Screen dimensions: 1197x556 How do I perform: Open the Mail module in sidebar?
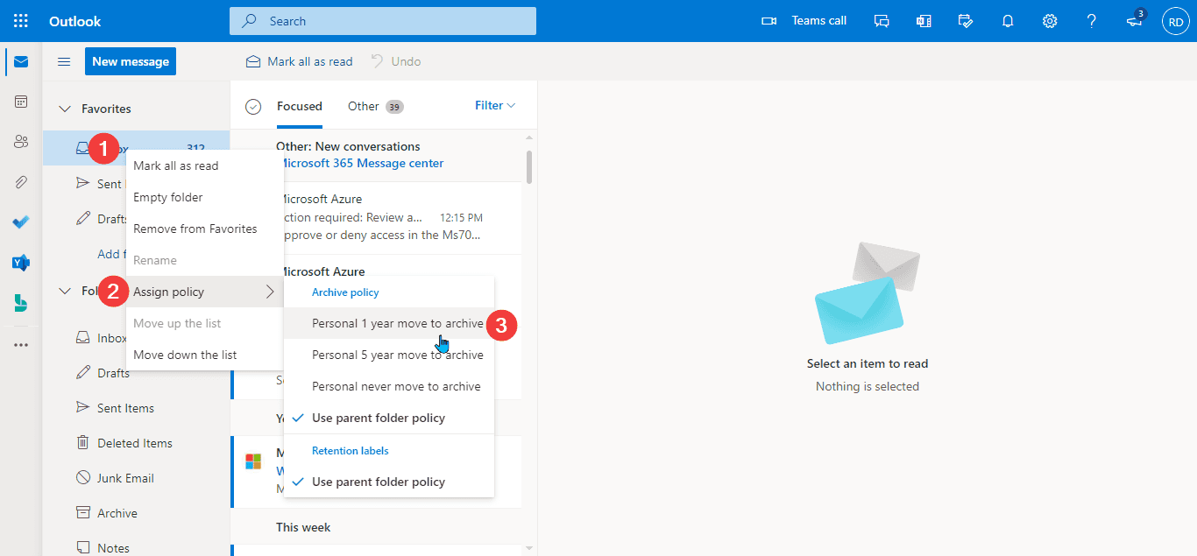click(x=21, y=62)
